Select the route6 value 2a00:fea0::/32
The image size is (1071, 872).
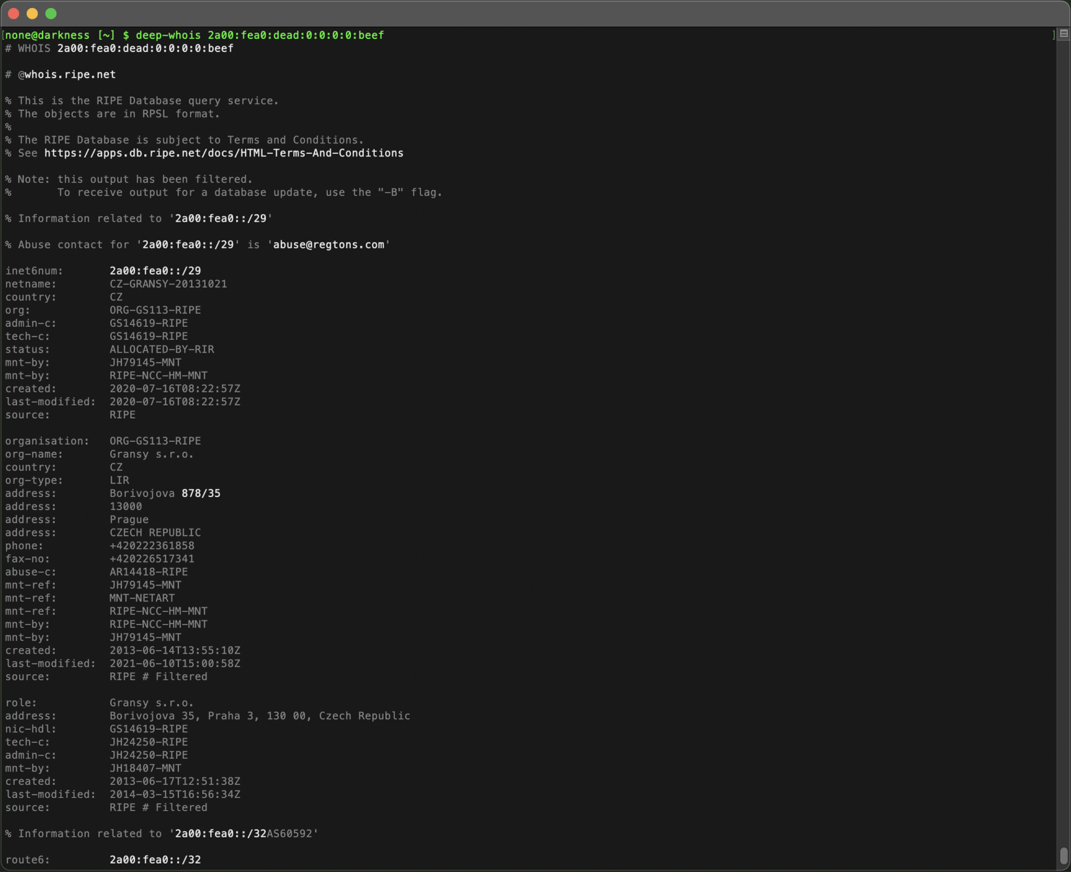click(x=155, y=859)
